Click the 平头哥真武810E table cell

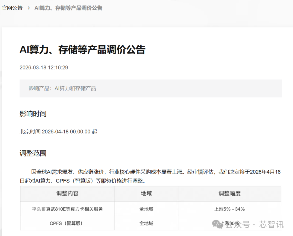(67, 209)
